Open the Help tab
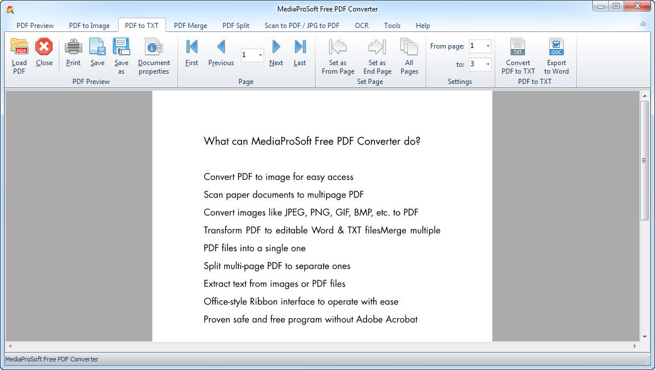 [423, 26]
